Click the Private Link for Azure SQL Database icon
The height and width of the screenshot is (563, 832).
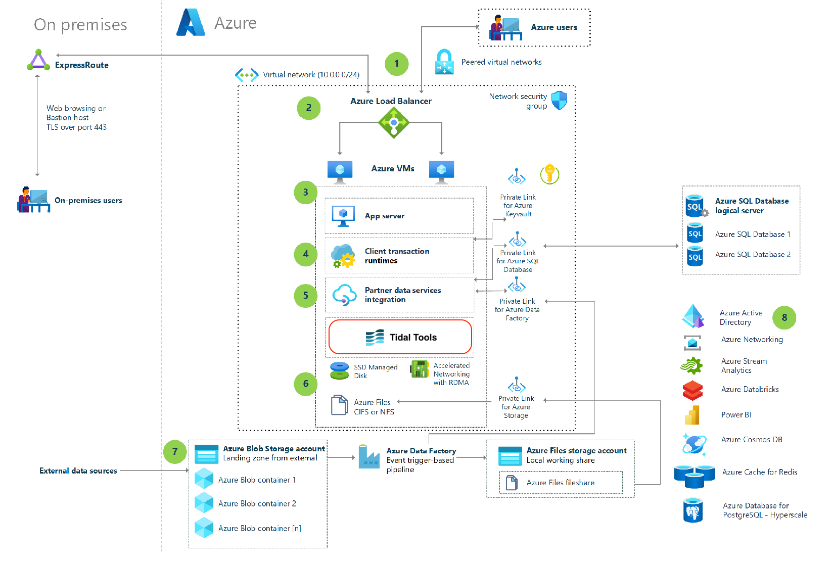[517, 239]
